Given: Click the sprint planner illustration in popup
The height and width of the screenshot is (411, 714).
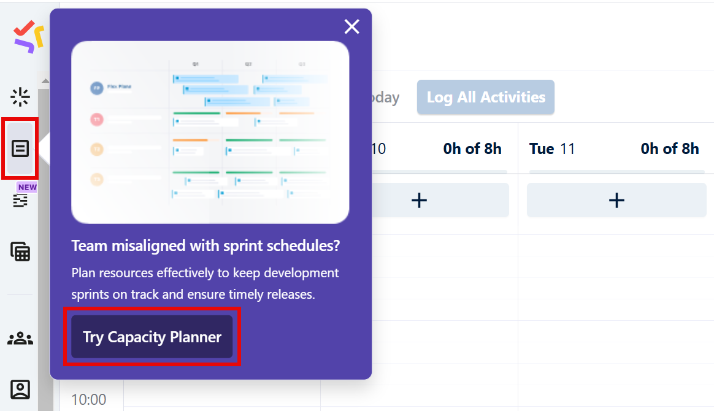Looking at the screenshot, I should (x=210, y=131).
